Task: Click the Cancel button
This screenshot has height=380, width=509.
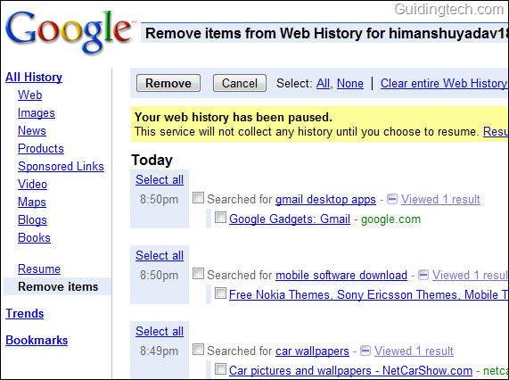Action: (x=240, y=83)
